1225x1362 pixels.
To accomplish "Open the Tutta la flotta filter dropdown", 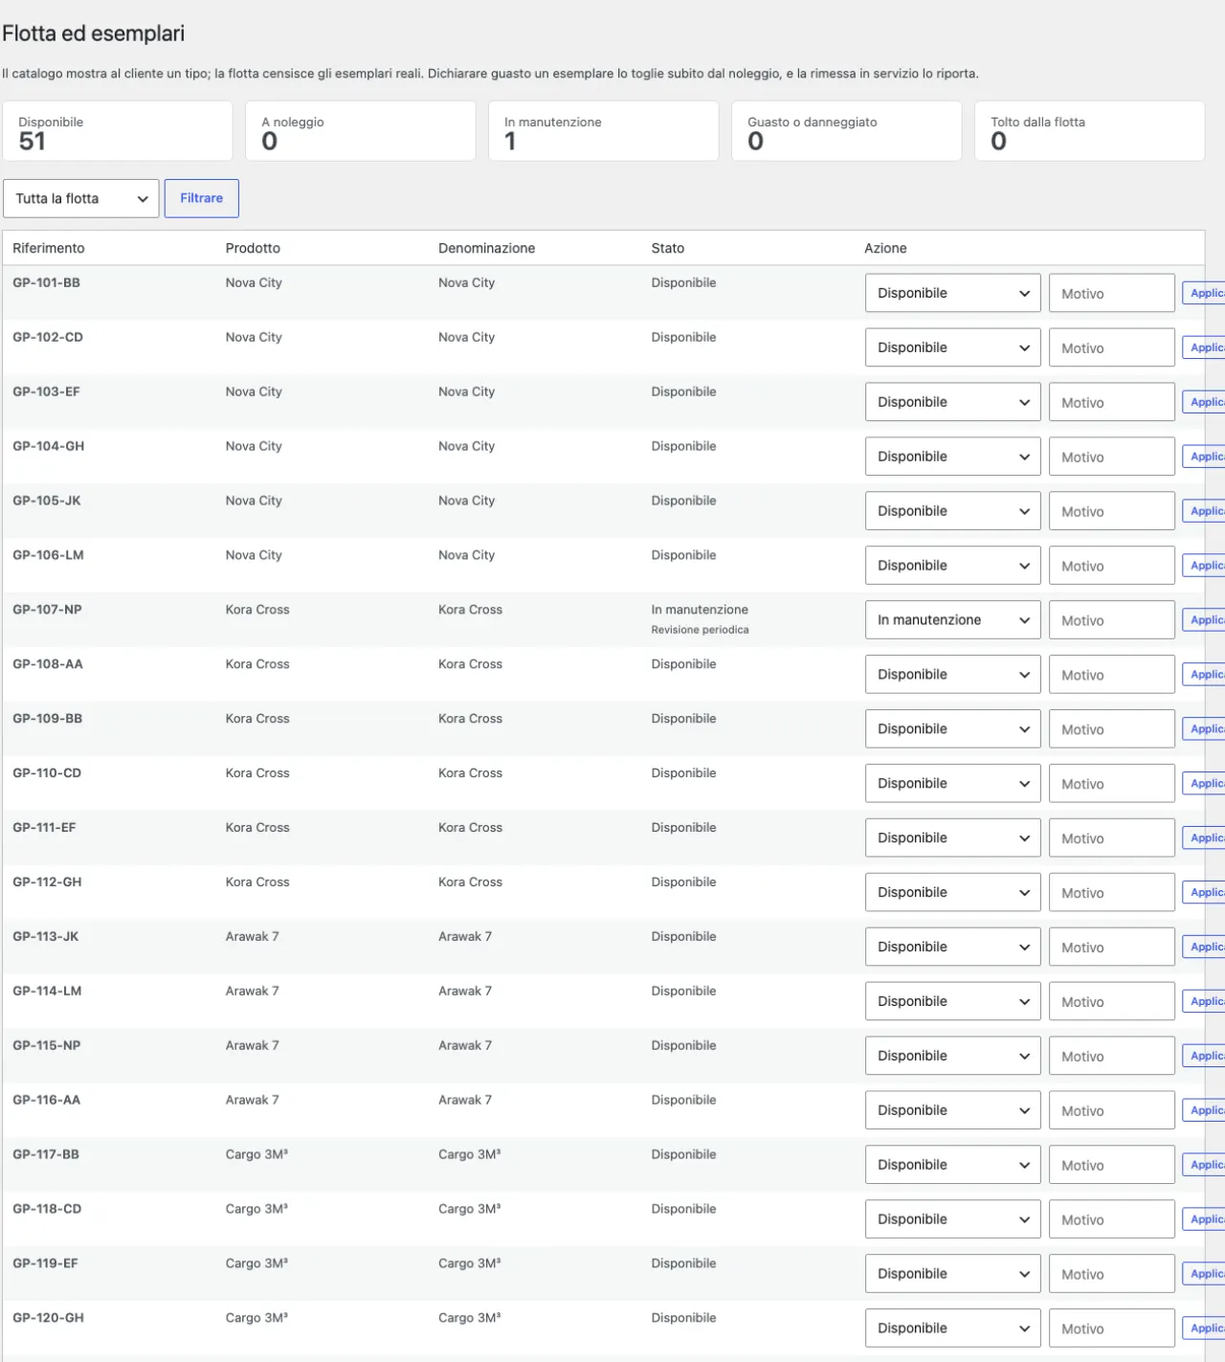I will click(x=81, y=198).
